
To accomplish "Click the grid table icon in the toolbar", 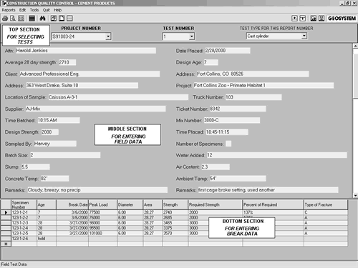I will coord(21,19).
